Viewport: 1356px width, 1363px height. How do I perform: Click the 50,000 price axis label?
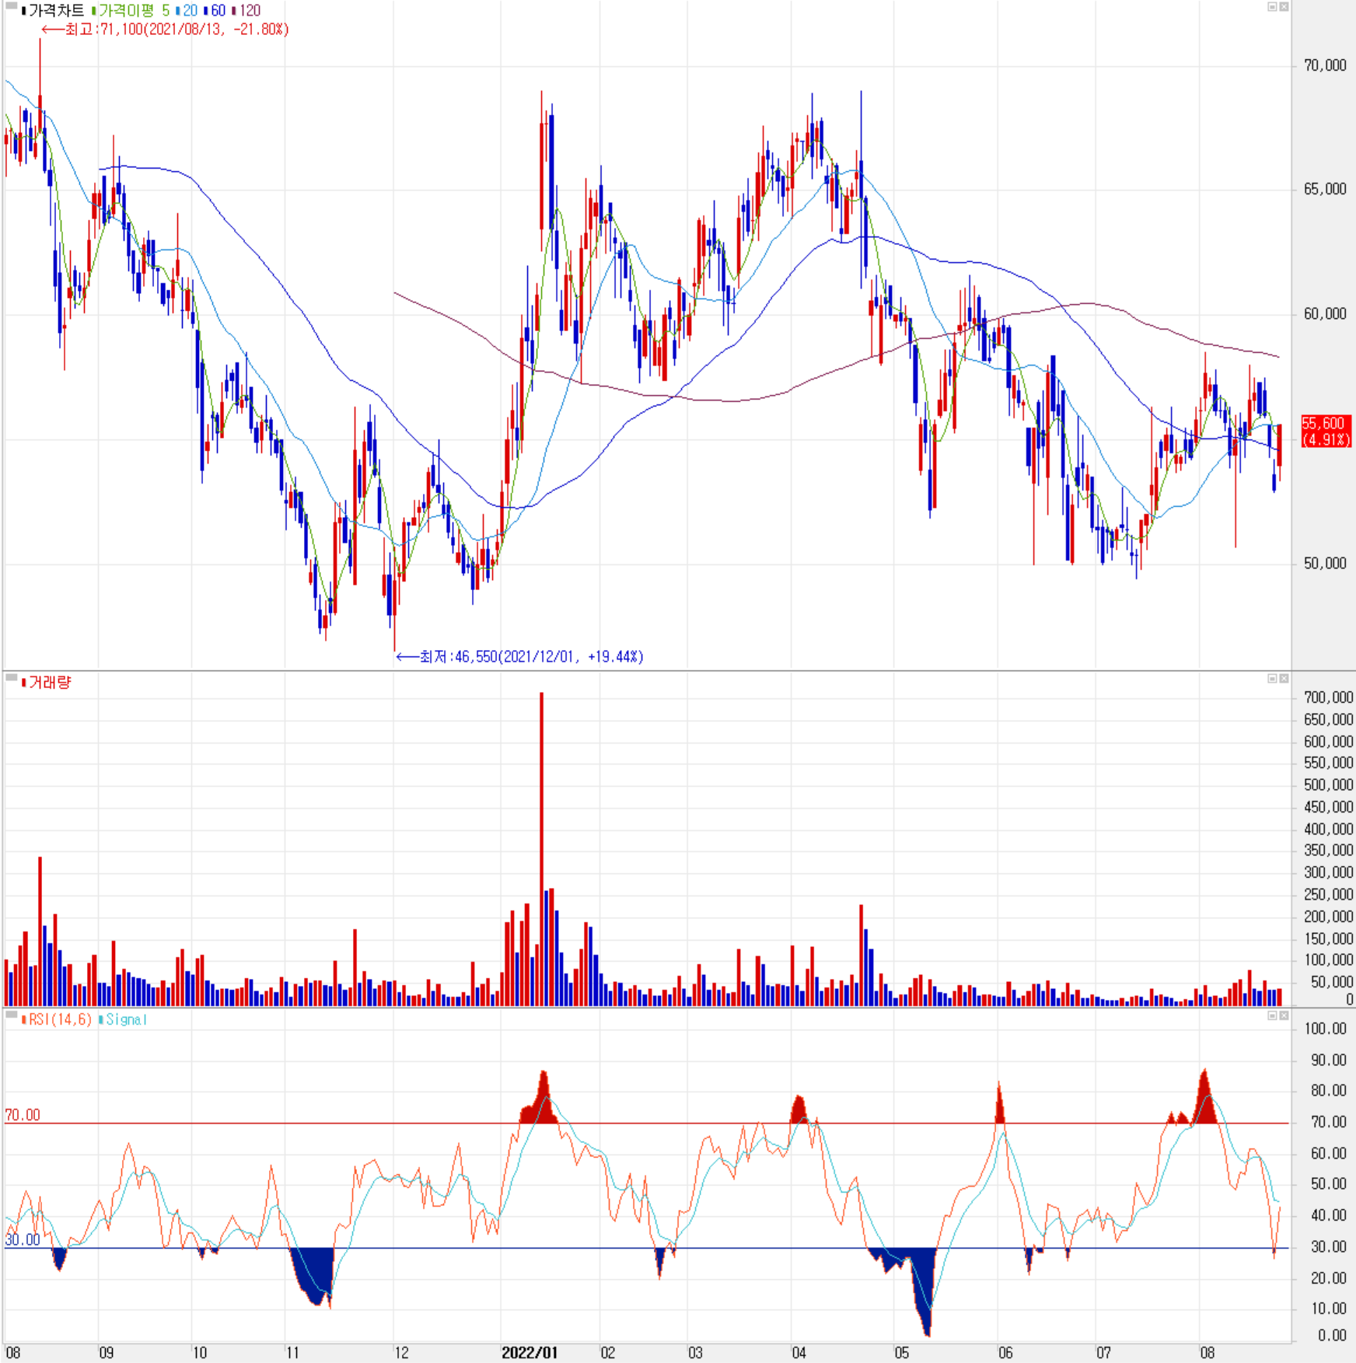[x=1325, y=564]
